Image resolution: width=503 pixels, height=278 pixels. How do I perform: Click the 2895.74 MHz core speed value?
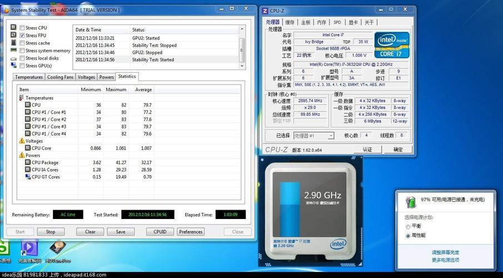310,101
